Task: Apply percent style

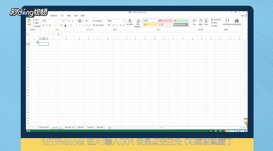Action: pyautogui.click(x=114, y=25)
